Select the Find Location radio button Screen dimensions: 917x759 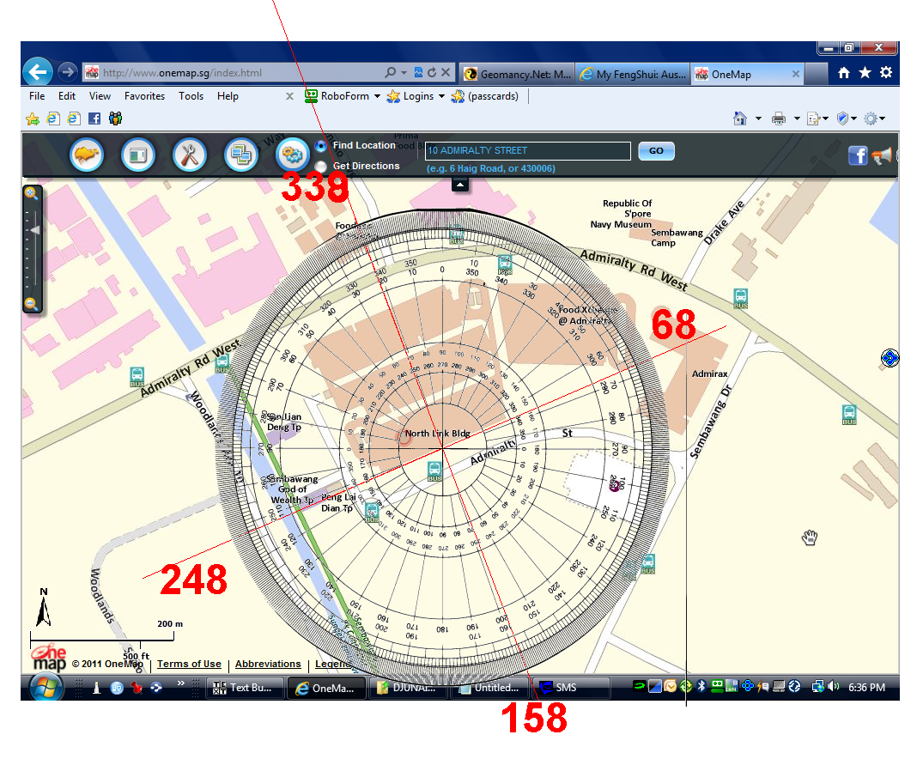(x=321, y=146)
